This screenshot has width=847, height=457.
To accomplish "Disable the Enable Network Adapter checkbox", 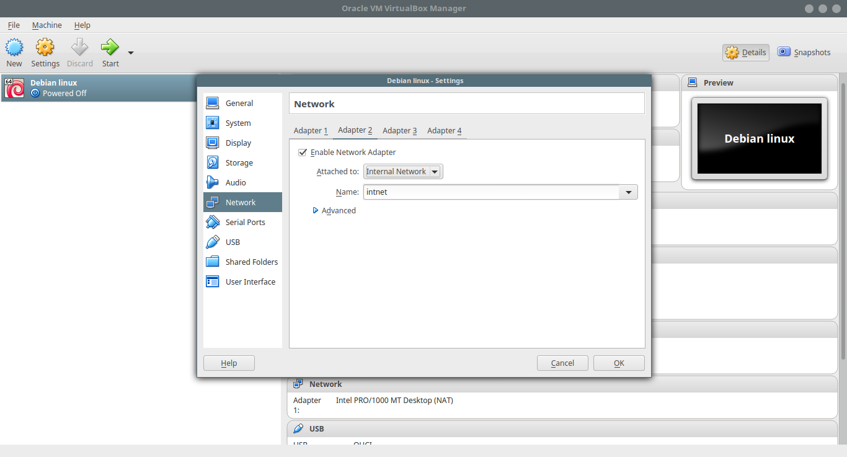I will pos(303,152).
